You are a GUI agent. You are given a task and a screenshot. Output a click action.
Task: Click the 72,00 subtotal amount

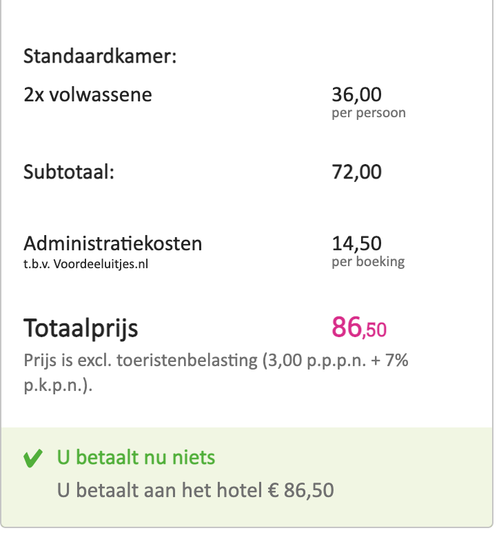click(x=356, y=172)
